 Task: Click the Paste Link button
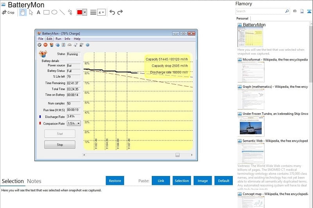[161, 181]
